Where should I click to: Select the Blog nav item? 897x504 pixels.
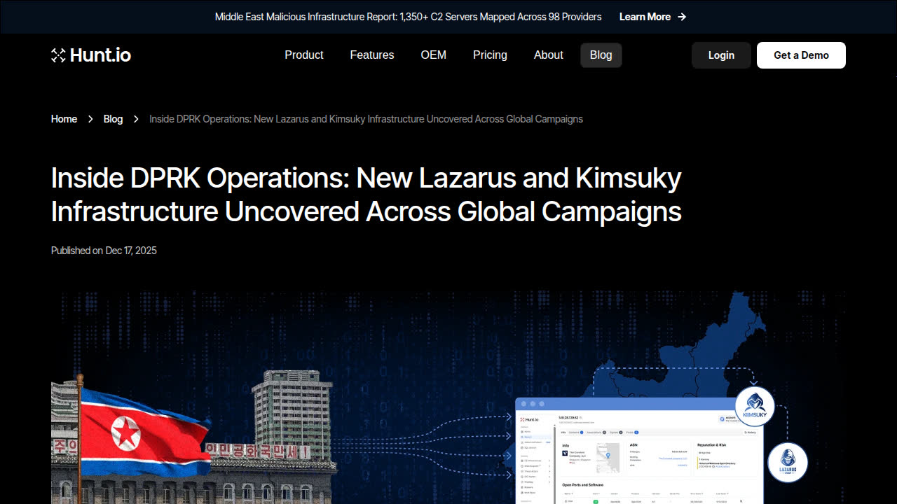[x=601, y=55]
